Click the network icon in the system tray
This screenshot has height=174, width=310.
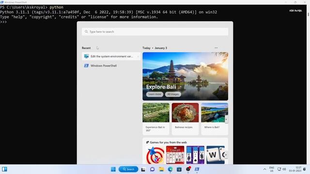click(279, 169)
